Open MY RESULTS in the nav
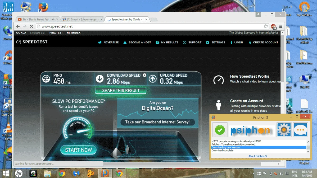Screen dimensions: 317x178 click(167, 42)
